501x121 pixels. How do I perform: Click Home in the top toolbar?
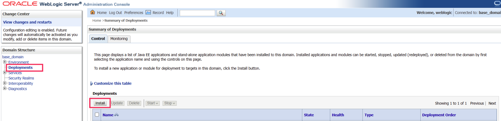click(102, 13)
